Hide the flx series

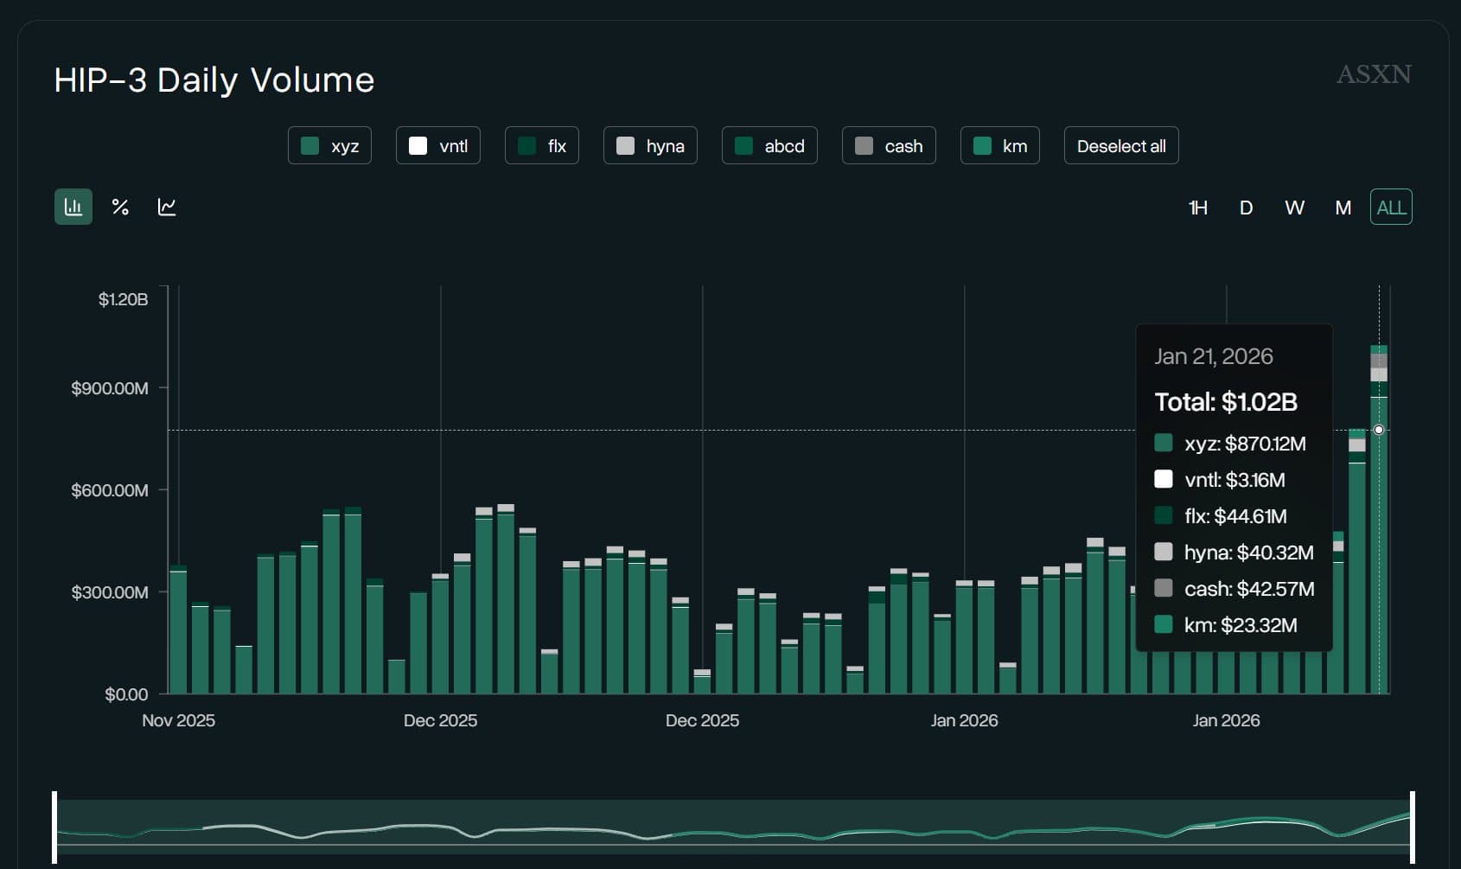(x=541, y=146)
